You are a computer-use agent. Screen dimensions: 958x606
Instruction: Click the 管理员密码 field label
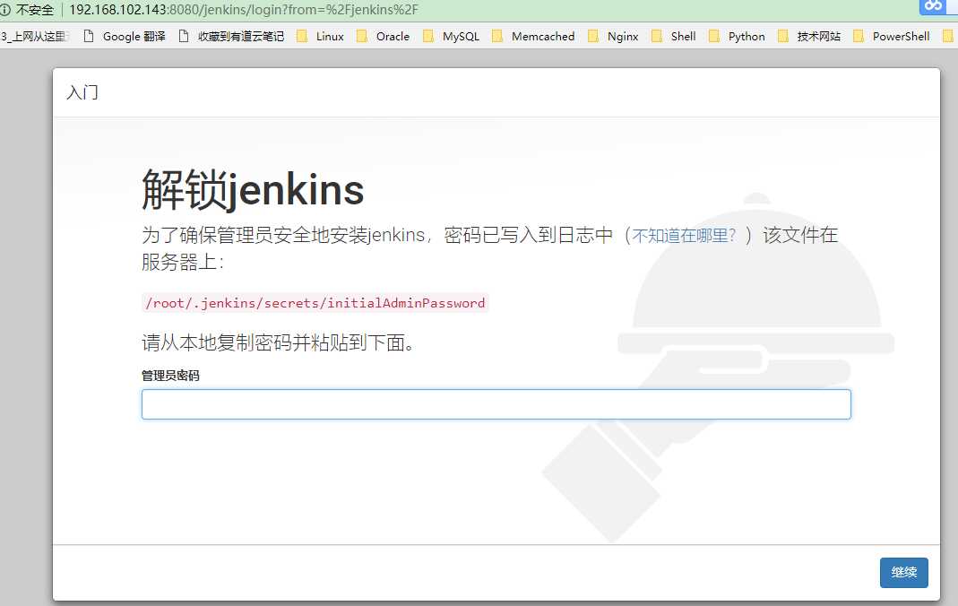point(170,376)
